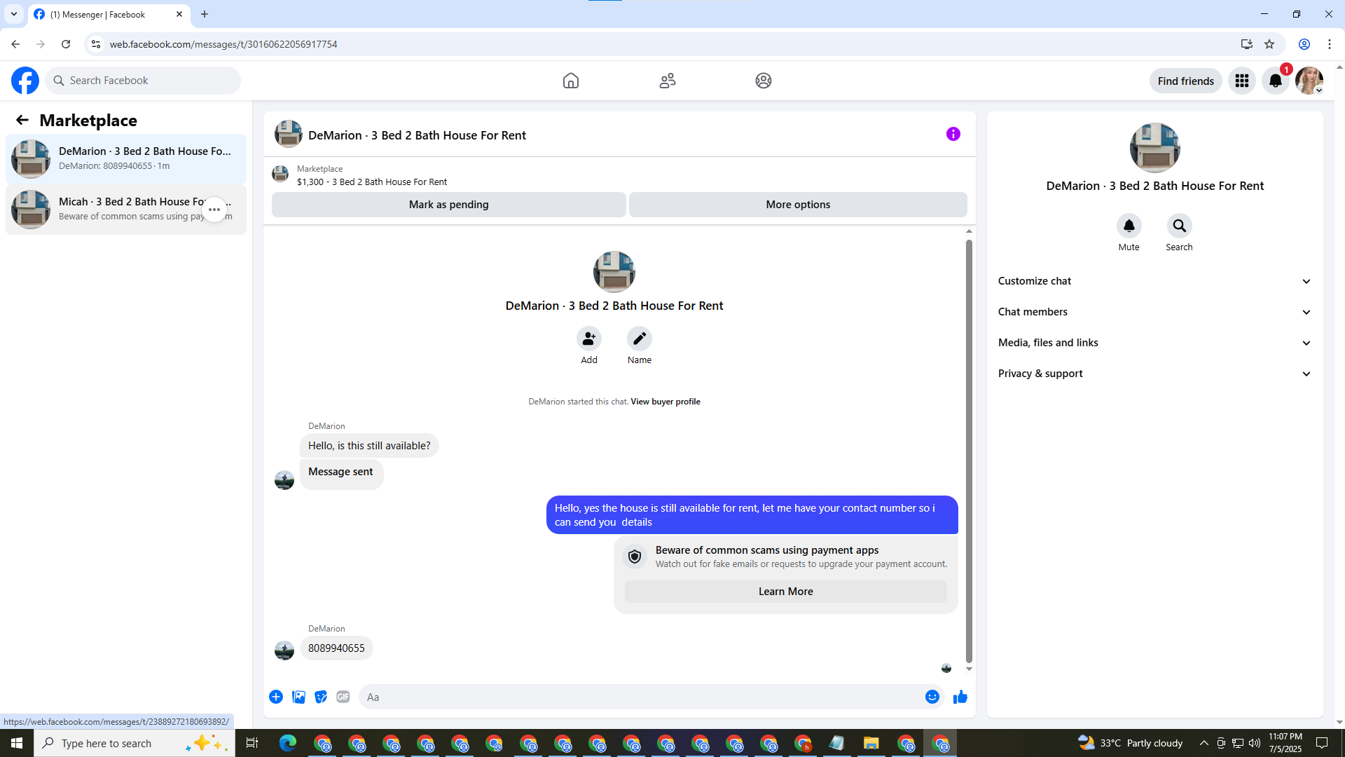Mute this conversation

coord(1129,226)
